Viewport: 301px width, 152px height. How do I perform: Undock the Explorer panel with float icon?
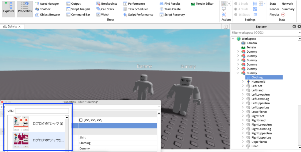(294, 27)
